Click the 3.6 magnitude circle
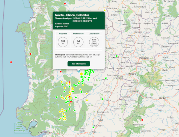Viewport: 179px width, 137px height. tap(63, 42)
